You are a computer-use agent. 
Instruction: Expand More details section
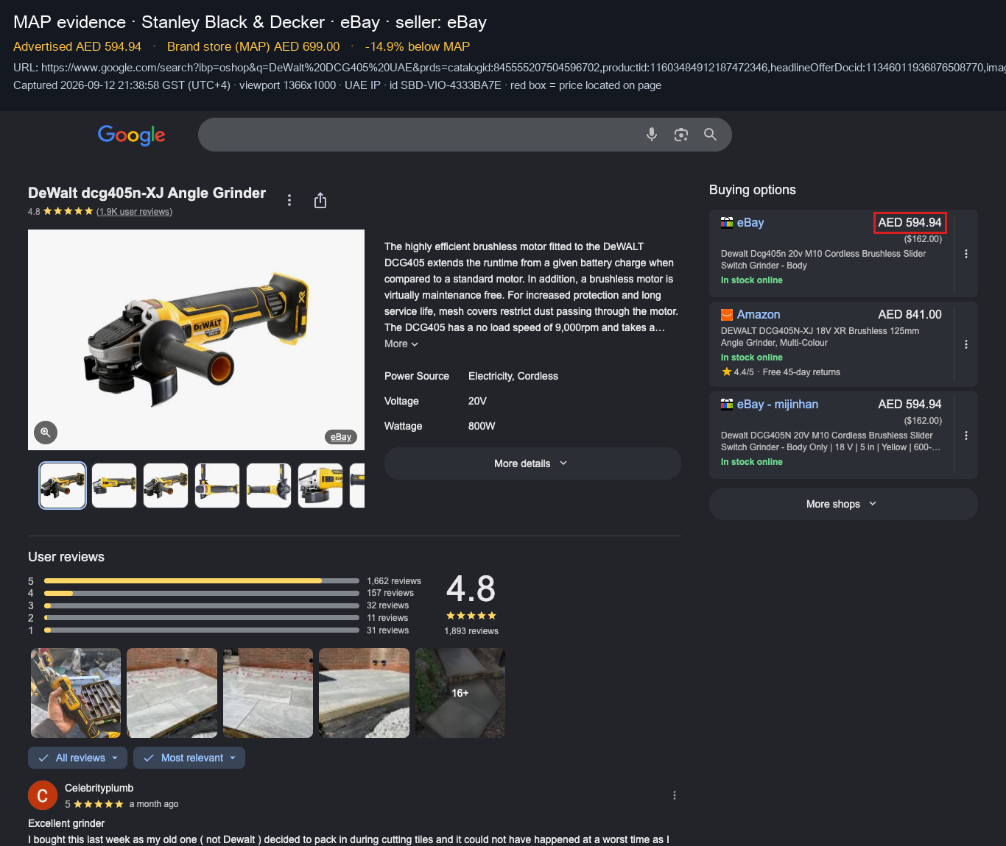(x=532, y=463)
